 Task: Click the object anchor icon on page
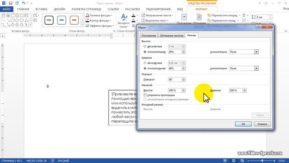[48, 86]
